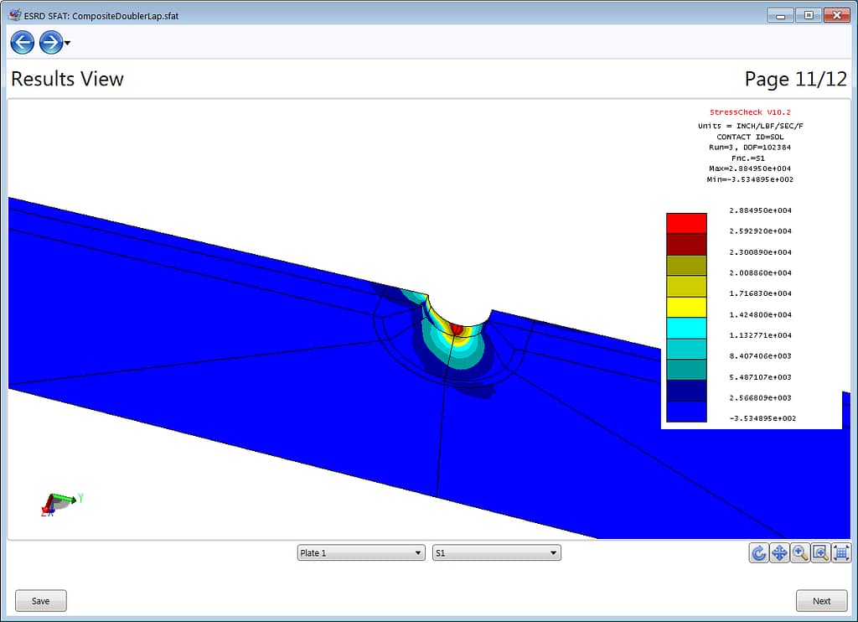
Task: Select the Rotate view tool
Action: pos(758,552)
